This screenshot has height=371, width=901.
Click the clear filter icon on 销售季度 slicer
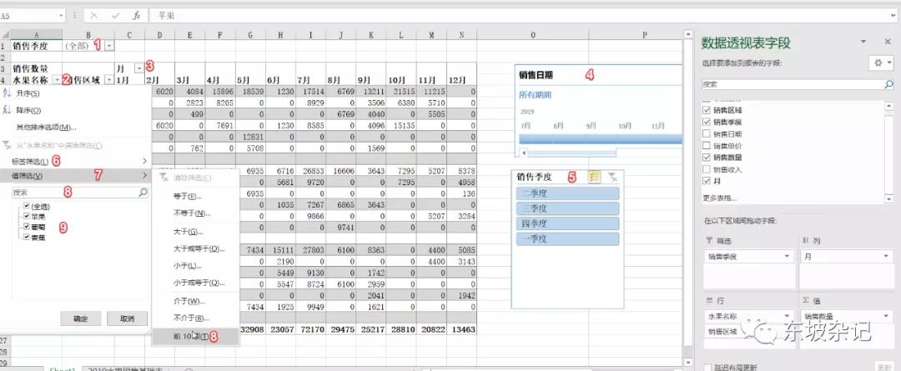(x=613, y=177)
